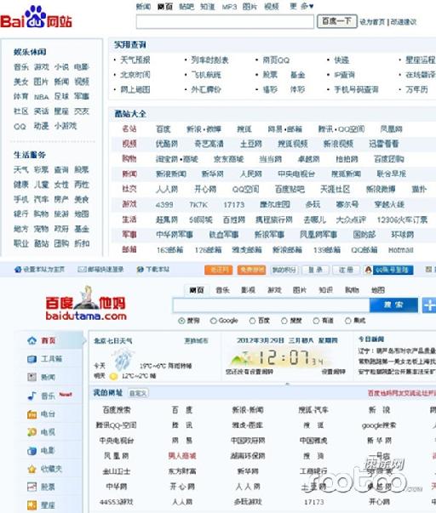Open the Hotmail link in 邮箱 row
Image resolution: width=436 pixels, height=513 pixels.
pyautogui.click(x=401, y=250)
